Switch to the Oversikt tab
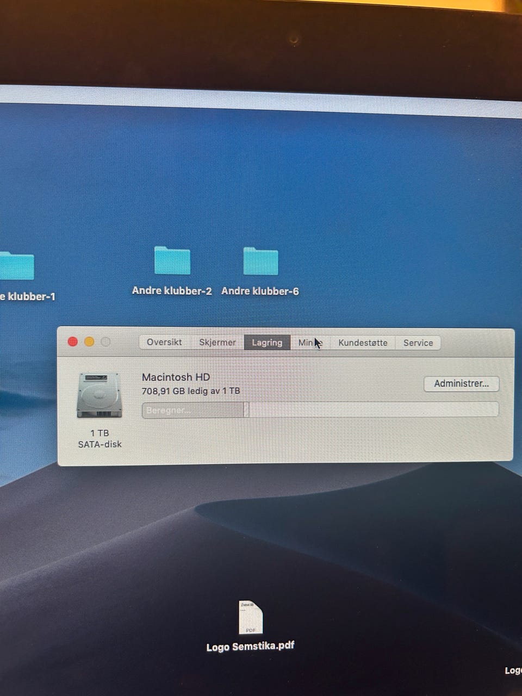522x696 pixels. [x=164, y=342]
